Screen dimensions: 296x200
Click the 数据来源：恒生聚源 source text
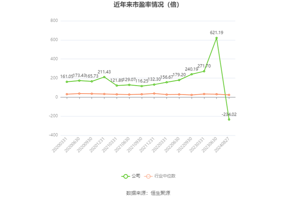pos(148,193)
